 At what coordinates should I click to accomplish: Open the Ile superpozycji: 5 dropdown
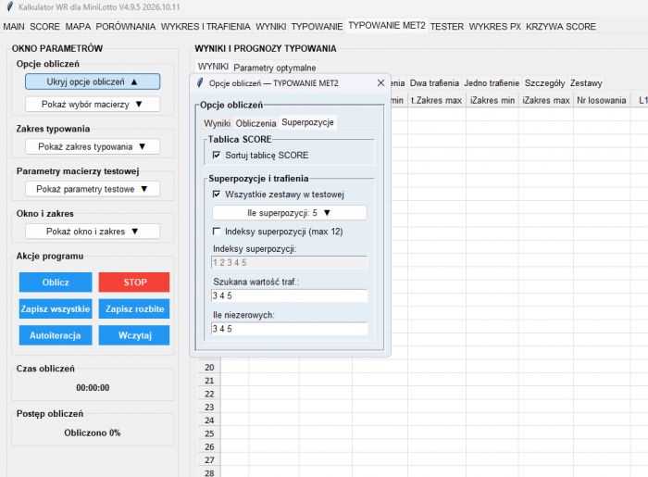tap(289, 213)
